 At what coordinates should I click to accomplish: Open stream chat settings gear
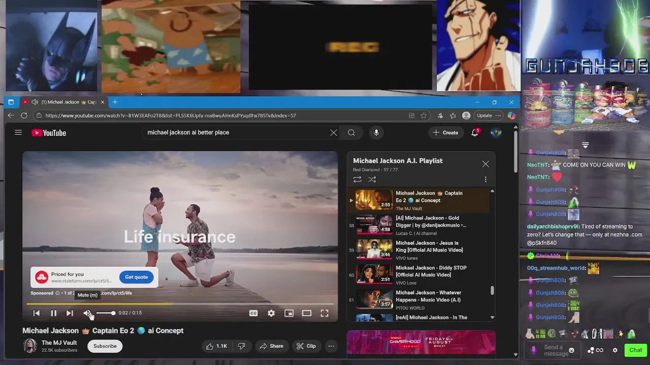(615, 350)
